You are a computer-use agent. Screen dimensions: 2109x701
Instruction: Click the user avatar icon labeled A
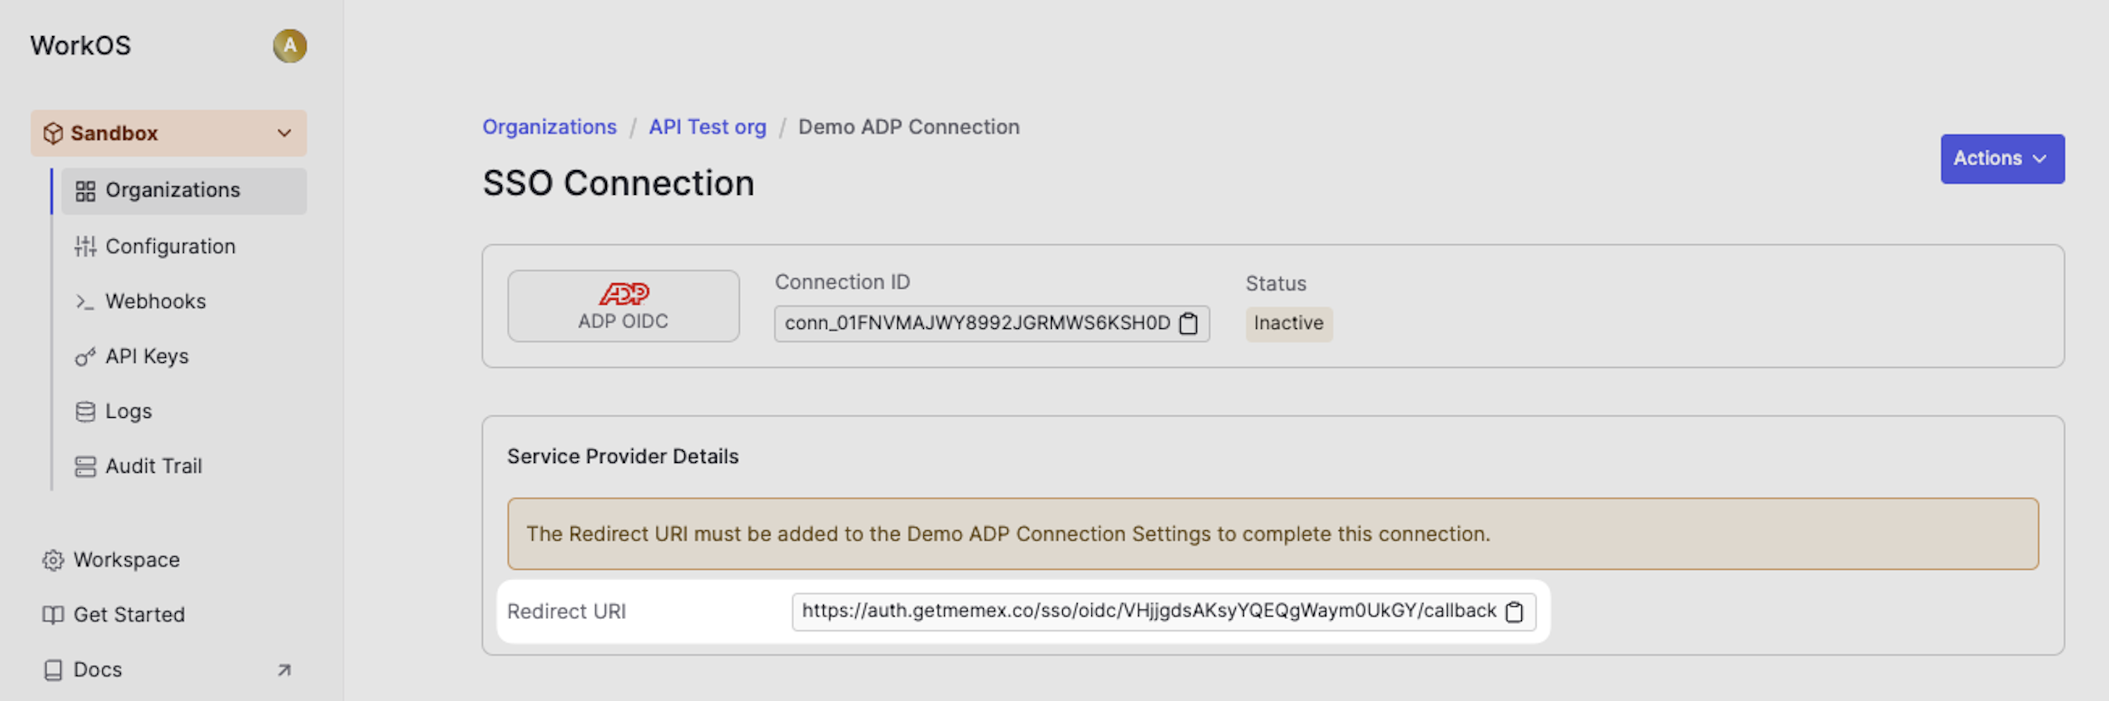click(289, 46)
